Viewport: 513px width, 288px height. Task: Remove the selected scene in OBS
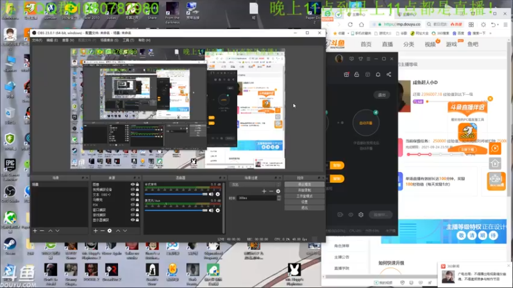pyautogui.click(x=42, y=231)
